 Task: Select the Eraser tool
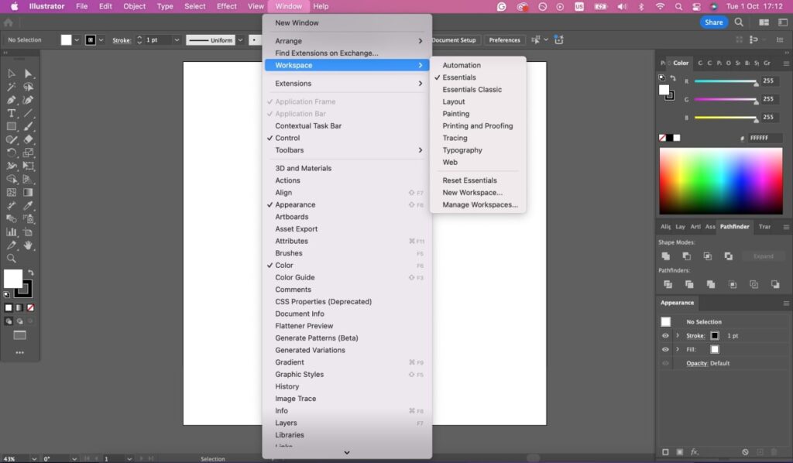pyautogui.click(x=29, y=139)
